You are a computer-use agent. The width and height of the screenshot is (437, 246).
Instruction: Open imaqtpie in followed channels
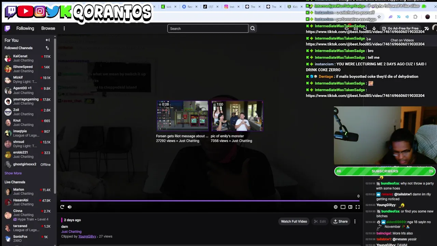coord(28,133)
